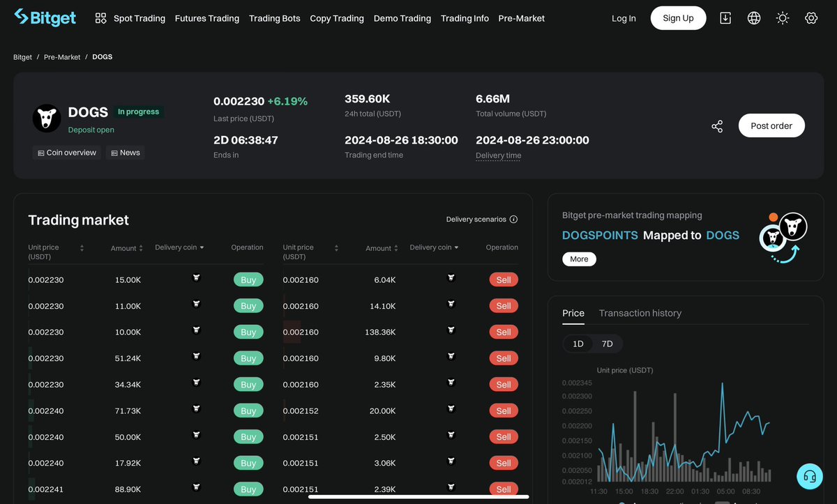Click the Deposit open status text
The width and height of the screenshot is (837, 504).
(91, 130)
